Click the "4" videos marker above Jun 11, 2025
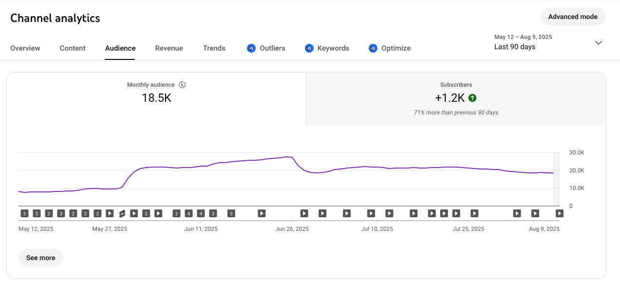The height and width of the screenshot is (283, 620). [201, 213]
